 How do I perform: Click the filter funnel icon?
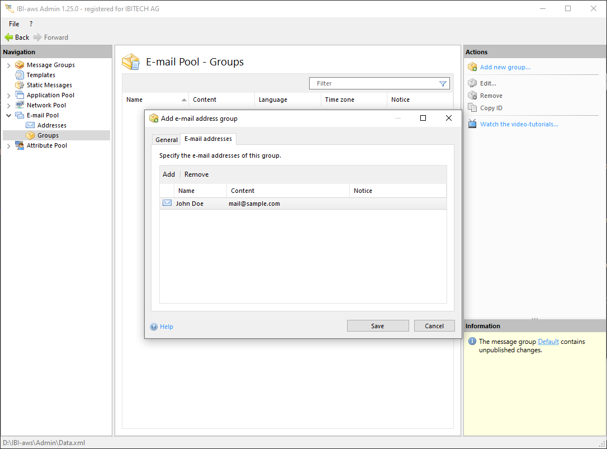[443, 83]
